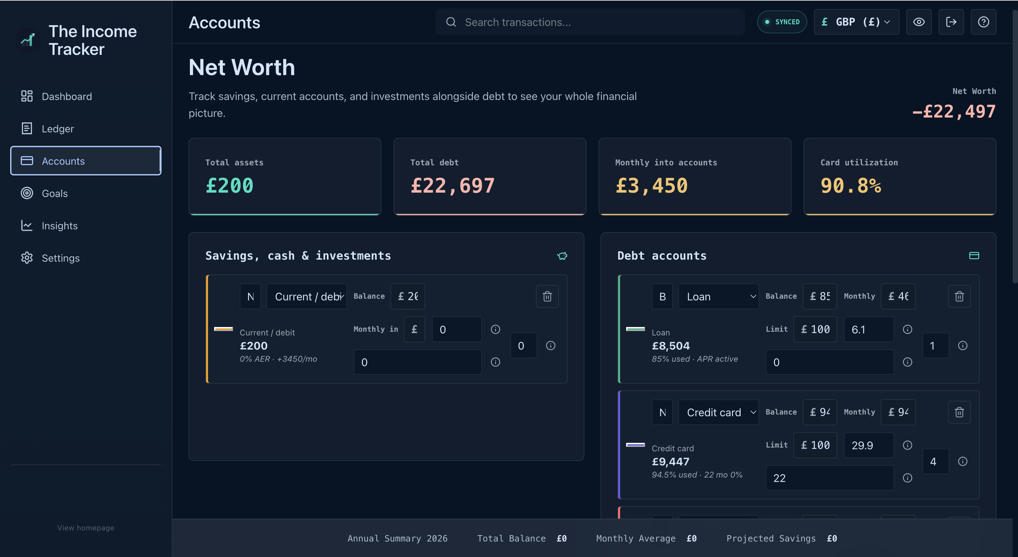Click info icon next to 29.9 field
The width and height of the screenshot is (1018, 557).
[x=907, y=445]
